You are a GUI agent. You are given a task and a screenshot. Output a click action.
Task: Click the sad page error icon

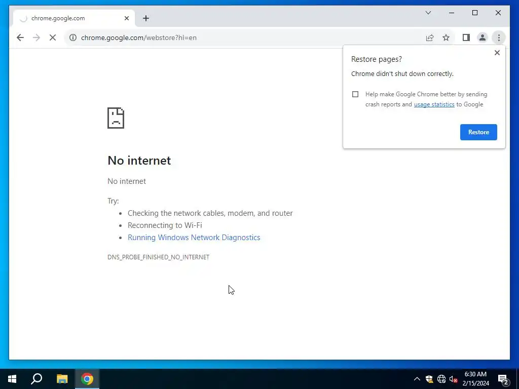[116, 118]
